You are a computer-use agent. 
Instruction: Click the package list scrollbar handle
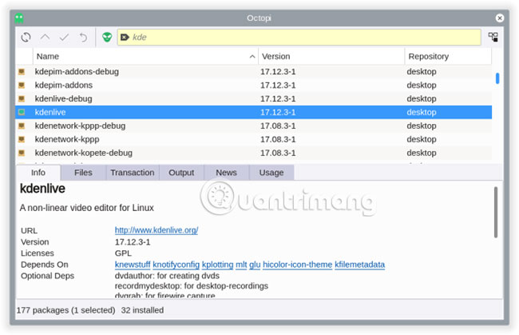point(497,78)
